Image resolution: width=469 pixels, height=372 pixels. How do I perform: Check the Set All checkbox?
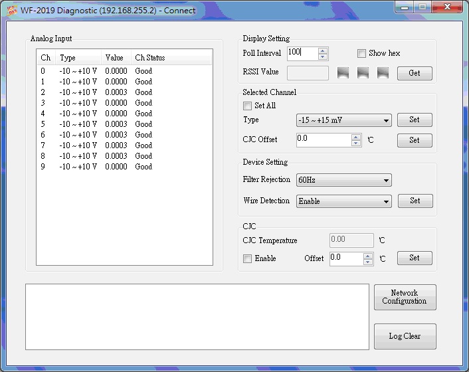point(247,106)
